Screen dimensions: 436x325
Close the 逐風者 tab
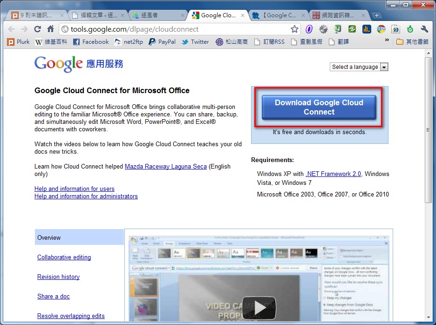click(183, 15)
